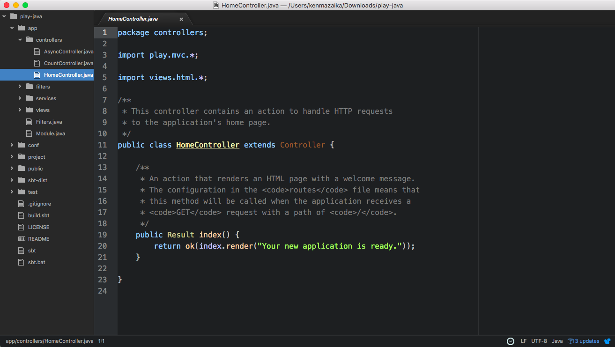Click the LF line ending selector
This screenshot has width=615, height=347.
(524, 341)
